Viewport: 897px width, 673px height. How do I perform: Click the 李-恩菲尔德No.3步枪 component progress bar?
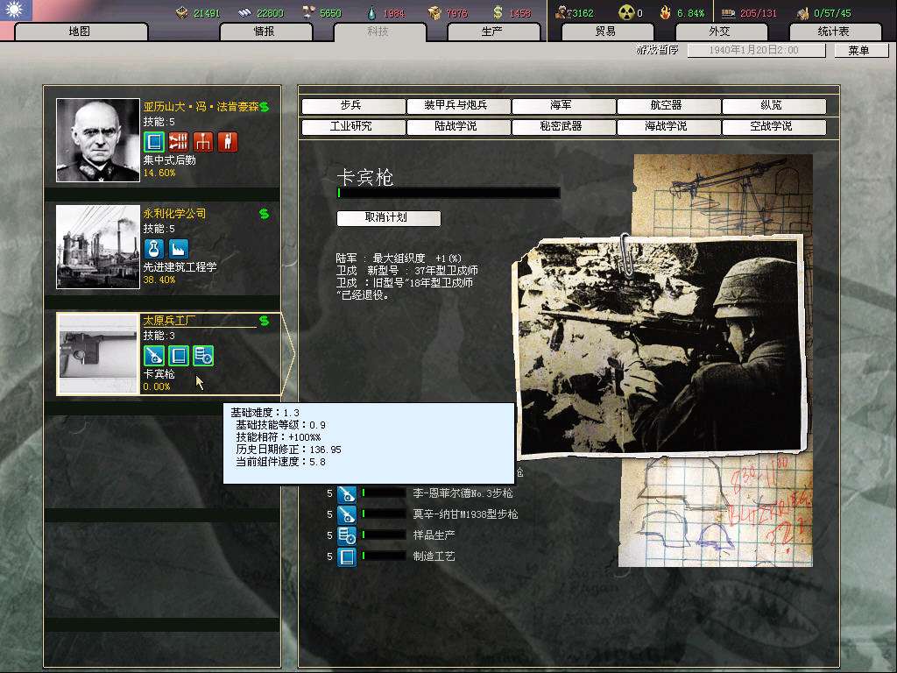pyautogui.click(x=384, y=493)
